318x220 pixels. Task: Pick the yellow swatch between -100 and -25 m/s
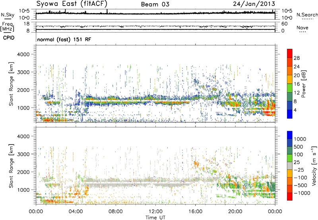click(x=290, y=174)
